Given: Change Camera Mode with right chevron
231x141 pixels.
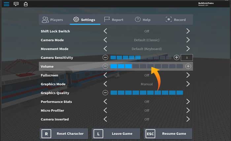Looking at the screenshot, I should pyautogui.click(x=188, y=40).
